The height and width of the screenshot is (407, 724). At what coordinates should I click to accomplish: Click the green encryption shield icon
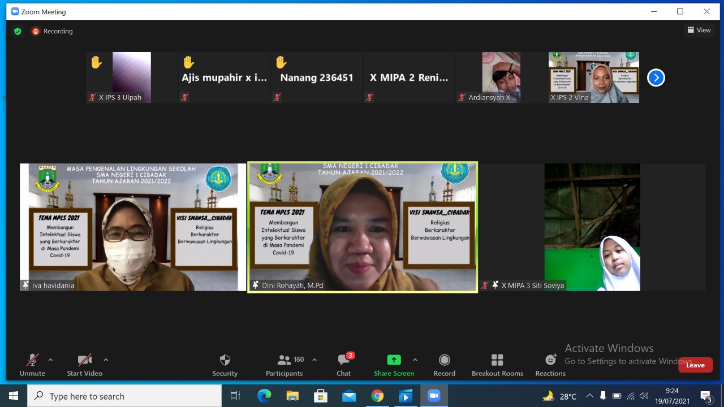18,31
